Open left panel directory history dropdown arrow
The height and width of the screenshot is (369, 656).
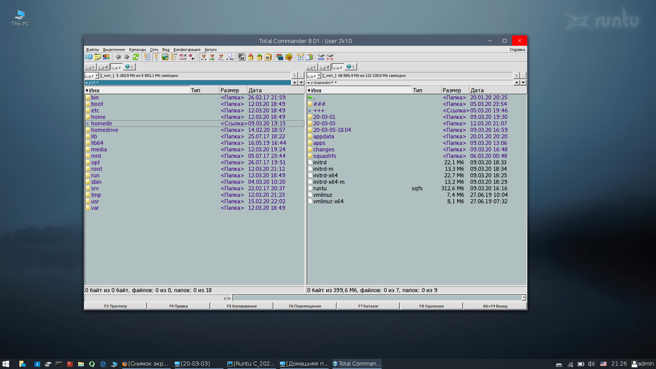tap(301, 83)
